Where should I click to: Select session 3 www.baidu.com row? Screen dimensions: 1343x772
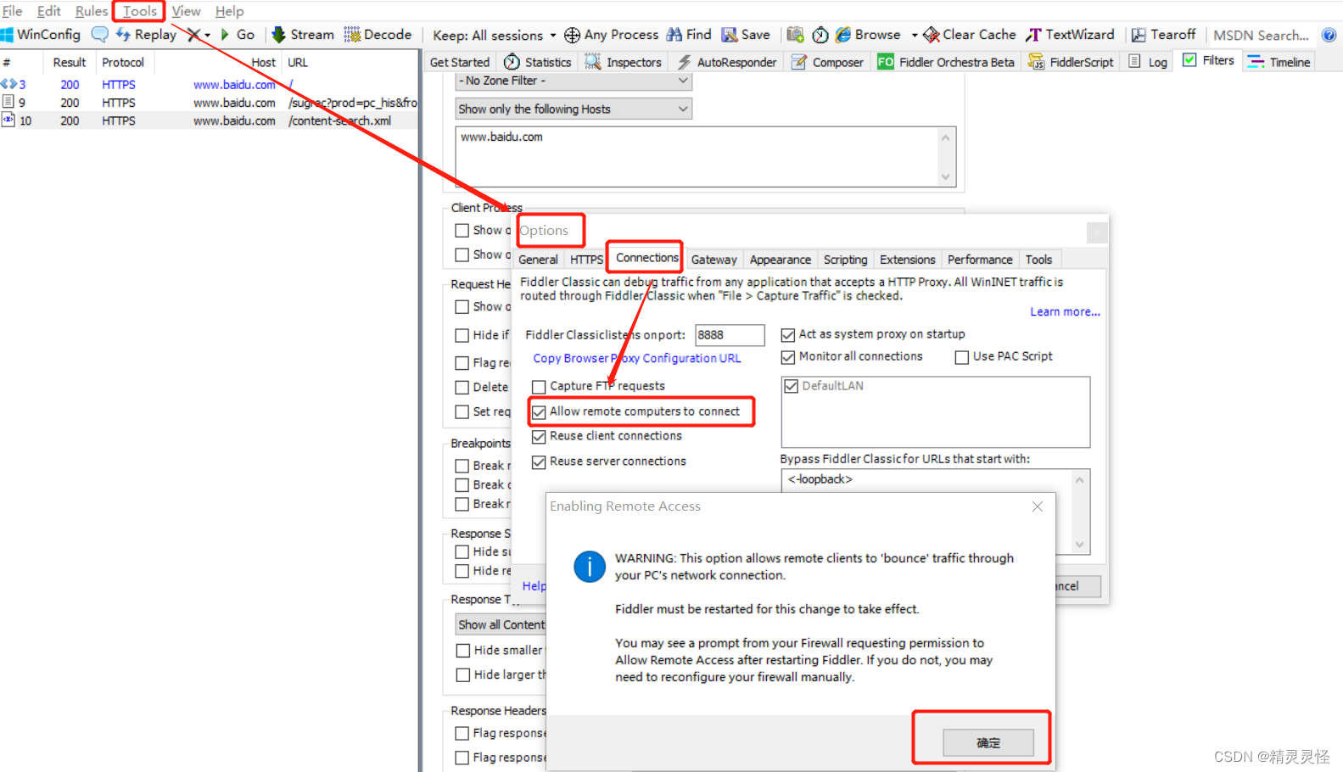coord(209,85)
